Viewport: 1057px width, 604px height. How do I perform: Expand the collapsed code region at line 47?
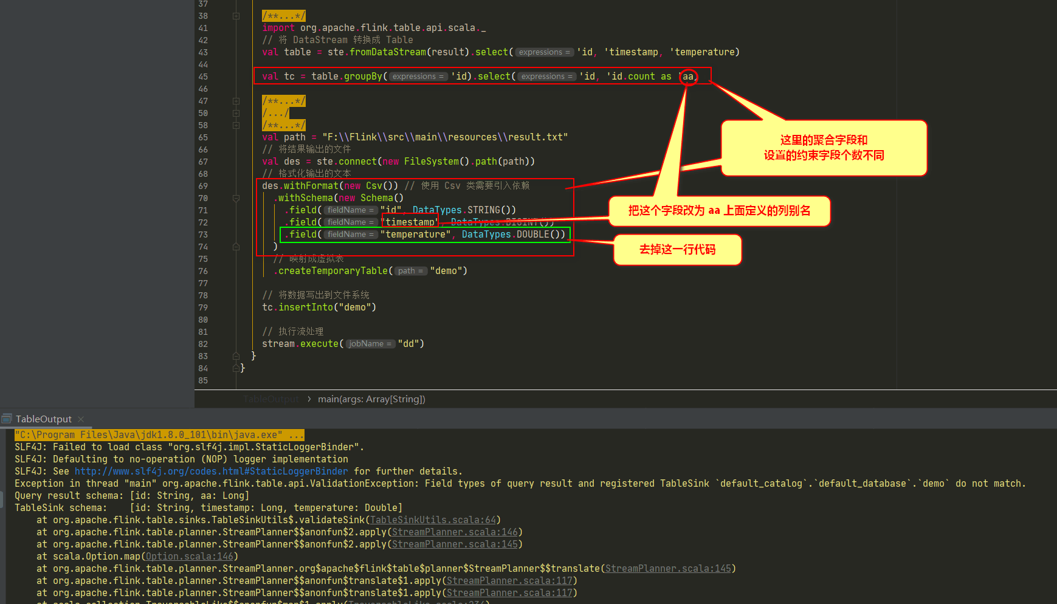(x=235, y=101)
